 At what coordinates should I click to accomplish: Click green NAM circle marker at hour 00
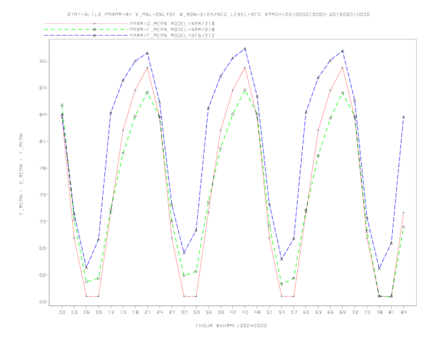click(62, 105)
